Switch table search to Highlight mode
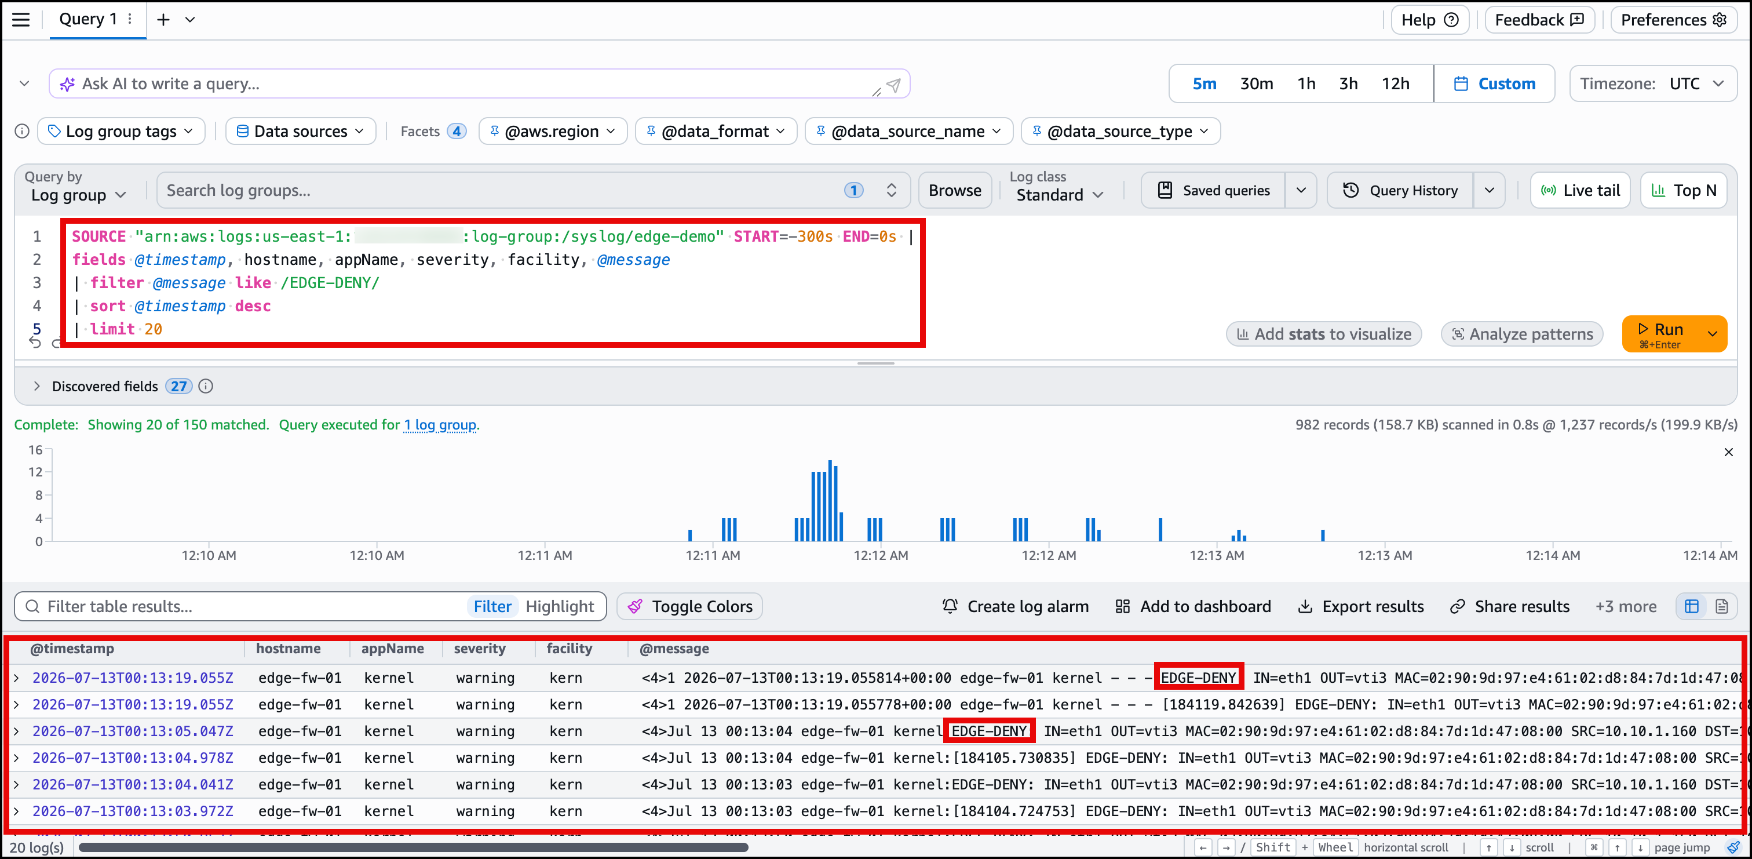Screen dimensions: 1752x859 560,606
